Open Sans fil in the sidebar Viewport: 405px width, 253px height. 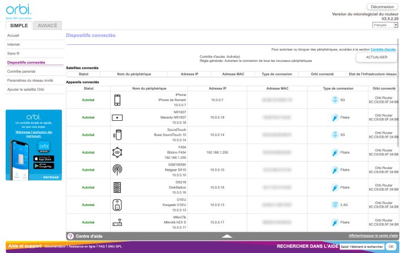coord(13,53)
